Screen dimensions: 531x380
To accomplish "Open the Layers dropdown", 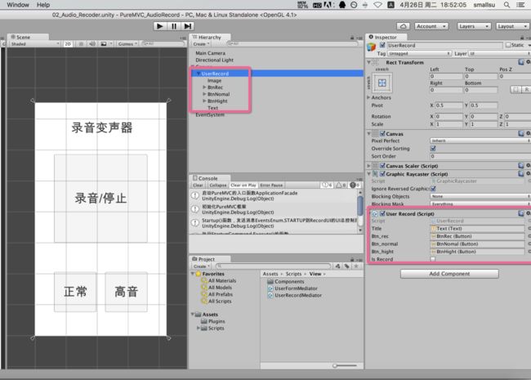I will tap(474, 26).
